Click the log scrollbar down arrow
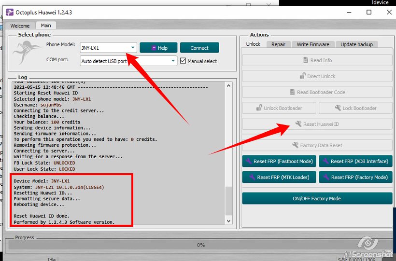The height and width of the screenshot is (261, 396). coord(228,221)
